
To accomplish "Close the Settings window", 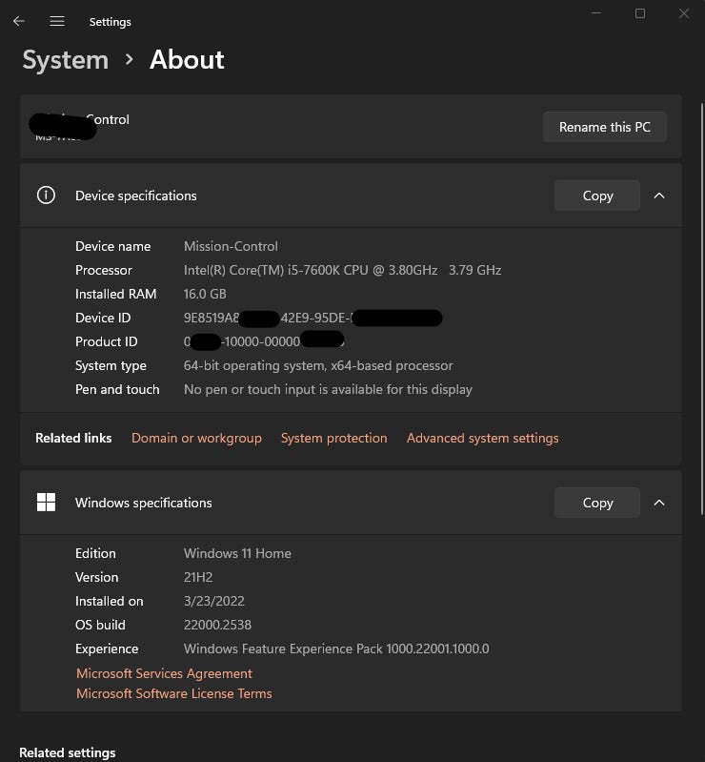I will tap(684, 13).
